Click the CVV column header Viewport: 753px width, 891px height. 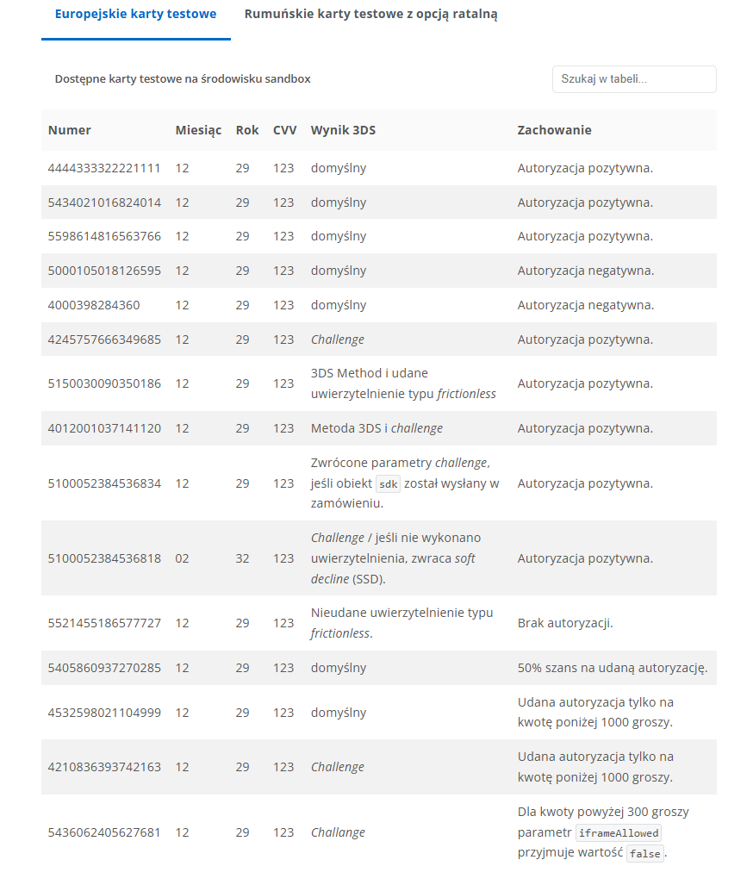285,130
